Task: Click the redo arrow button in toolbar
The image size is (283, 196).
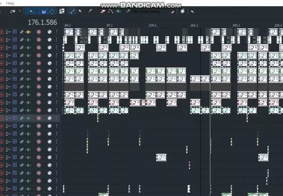Action: pos(13,11)
